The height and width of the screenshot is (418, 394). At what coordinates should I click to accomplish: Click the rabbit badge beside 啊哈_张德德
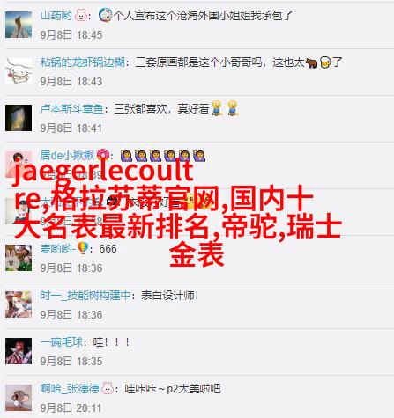coord(108,389)
